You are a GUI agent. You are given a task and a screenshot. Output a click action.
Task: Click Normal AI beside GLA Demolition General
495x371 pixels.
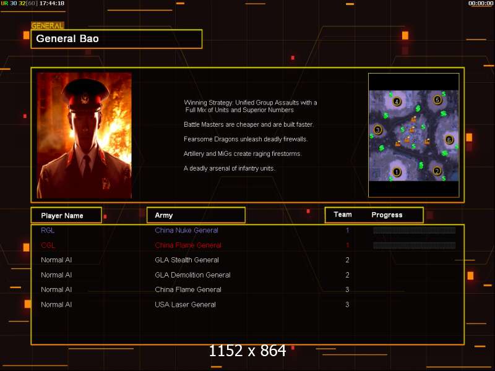point(56,275)
